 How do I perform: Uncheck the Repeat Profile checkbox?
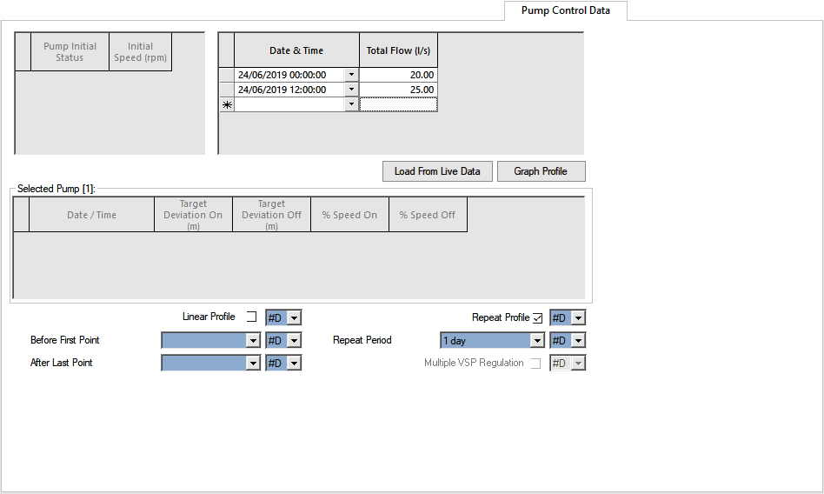pos(537,317)
